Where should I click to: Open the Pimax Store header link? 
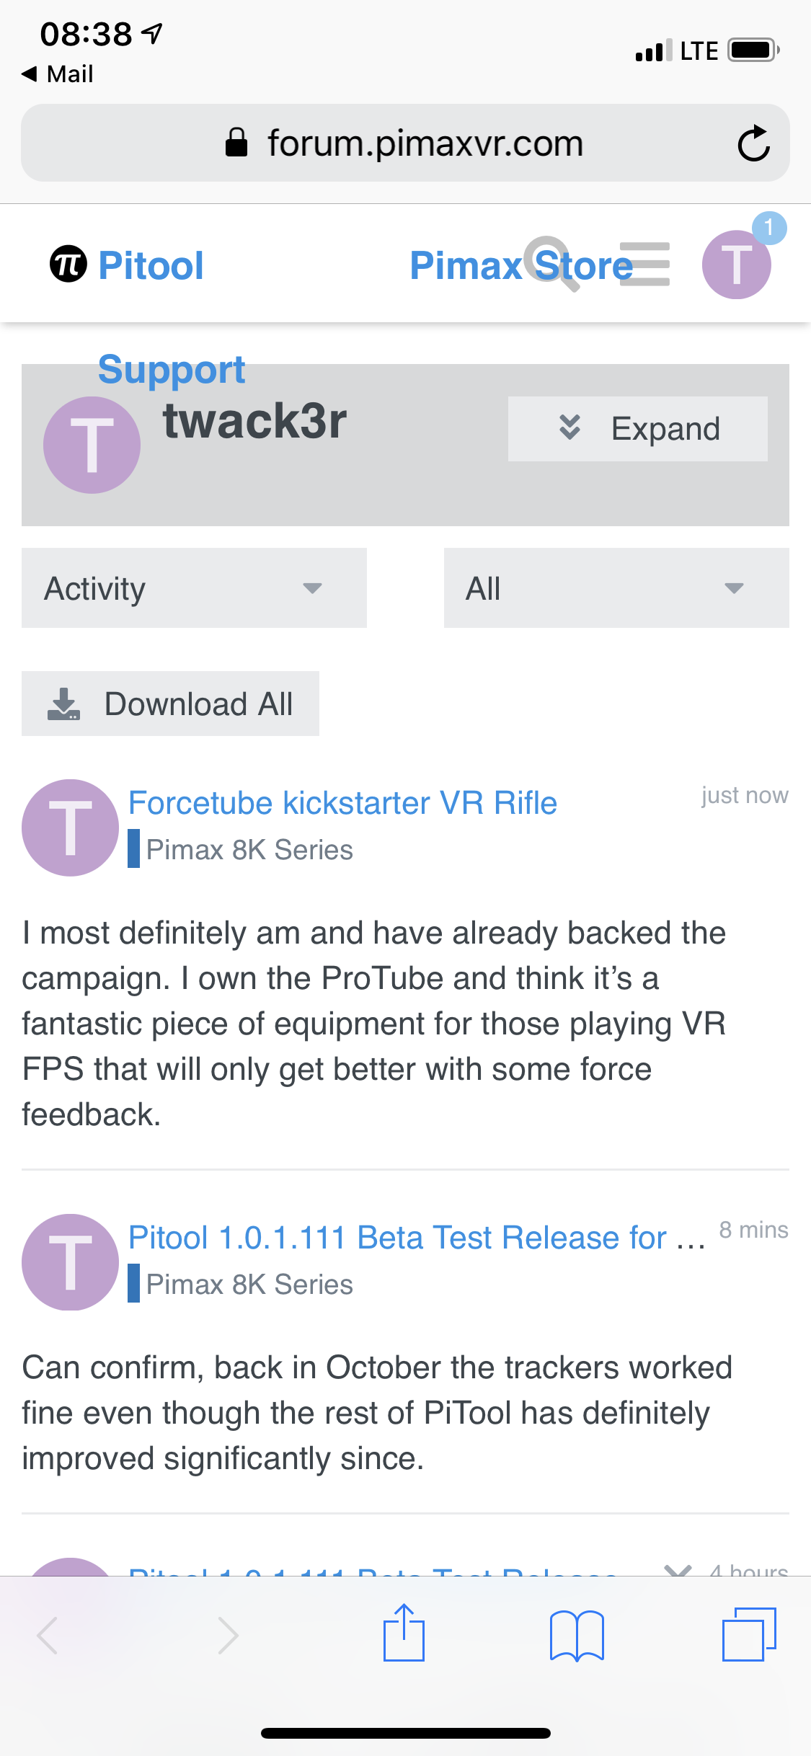[521, 265]
